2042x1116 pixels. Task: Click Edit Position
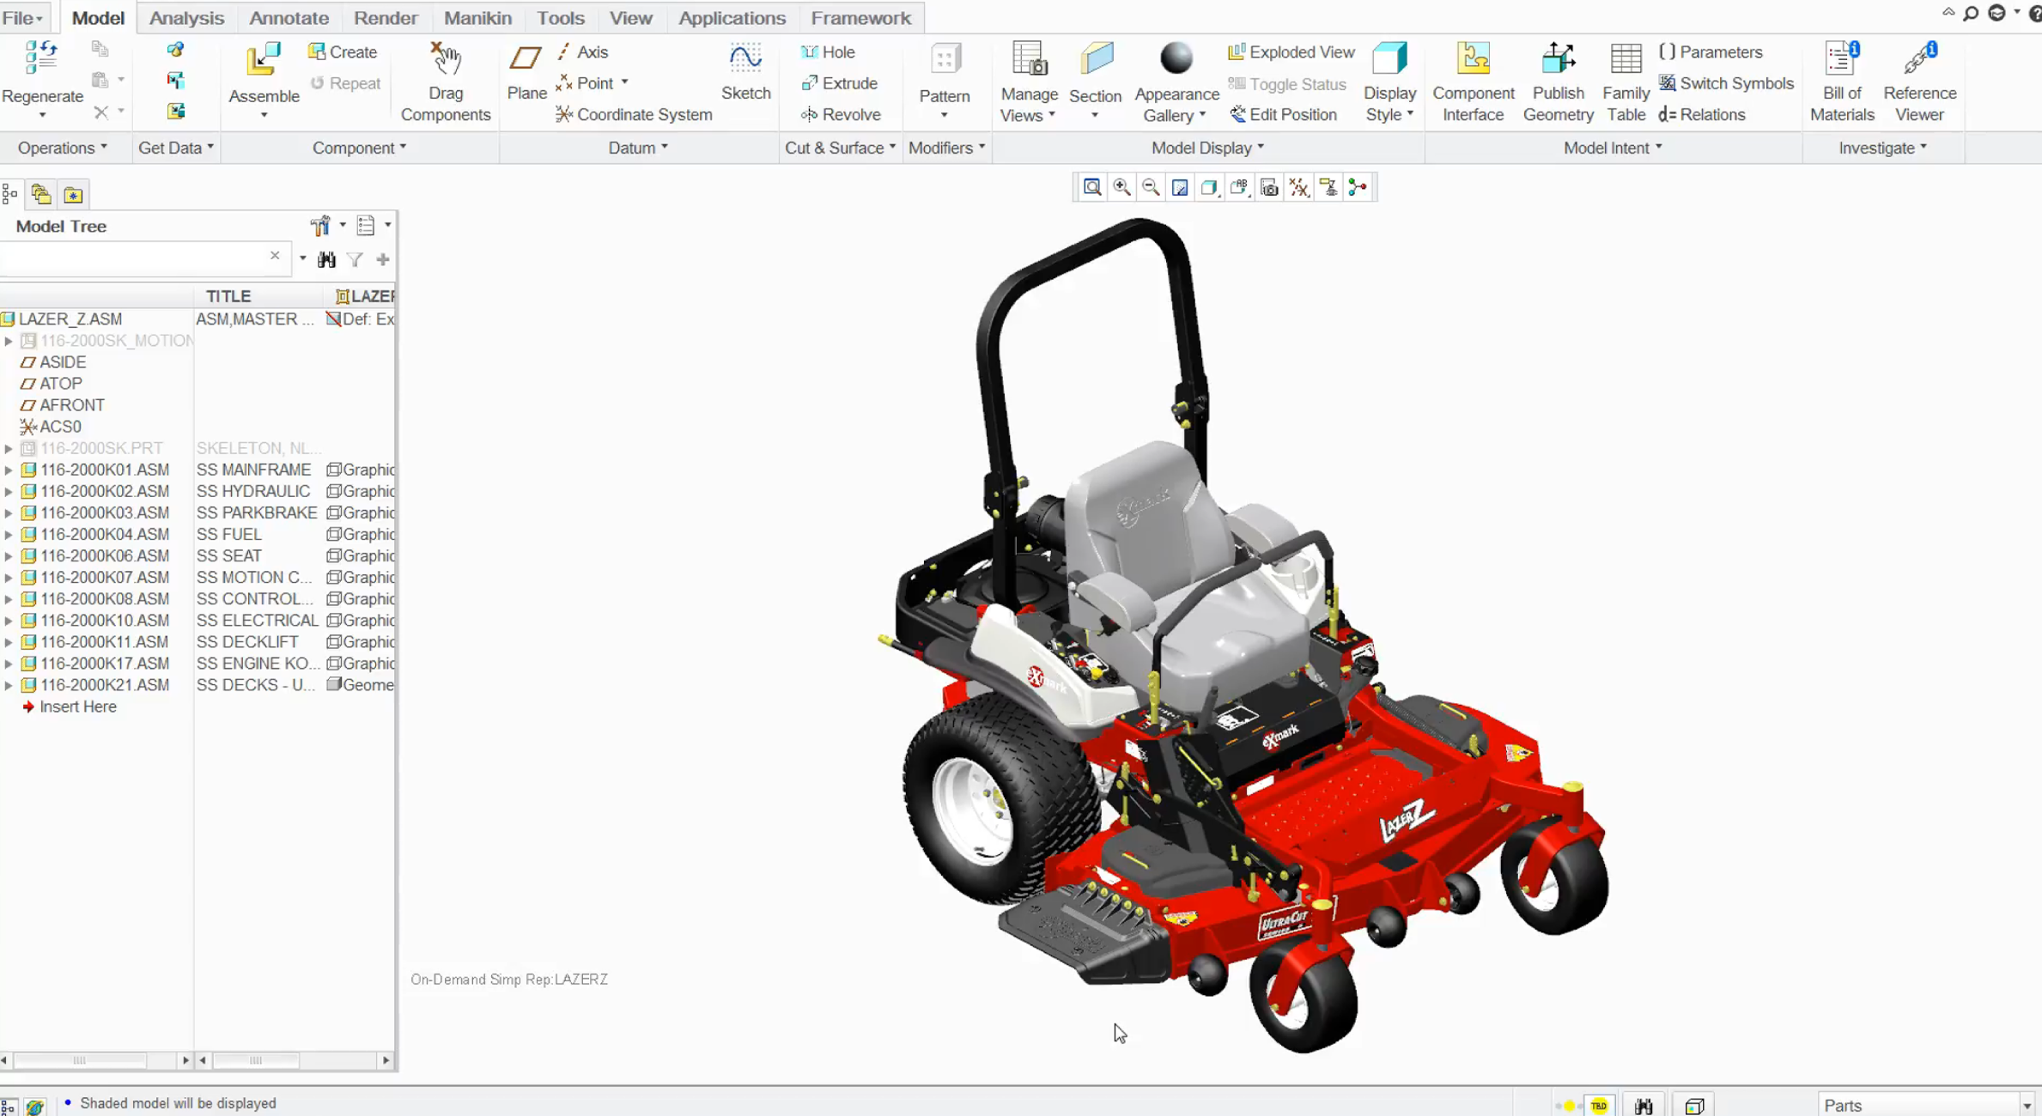[1283, 114]
